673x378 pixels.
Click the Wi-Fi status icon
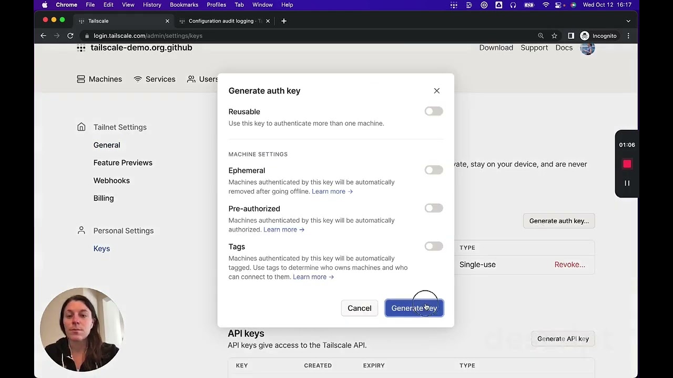(546, 5)
